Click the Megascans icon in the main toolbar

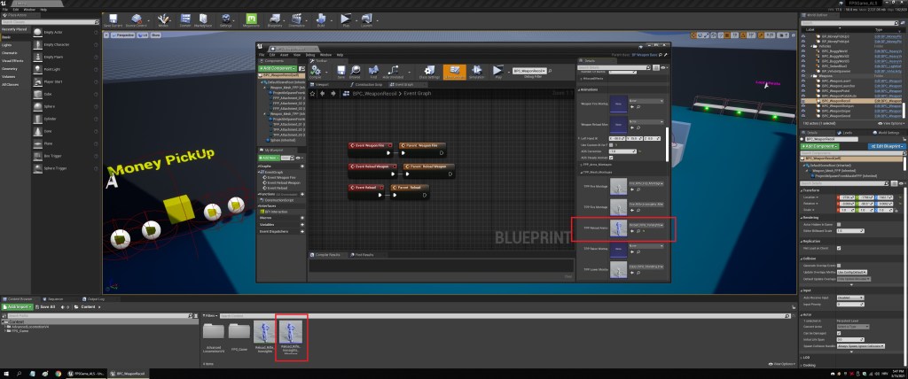(252, 19)
